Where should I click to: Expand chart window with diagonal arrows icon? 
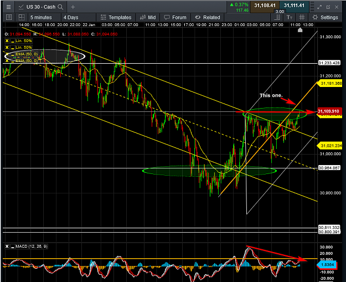click(x=319, y=7)
